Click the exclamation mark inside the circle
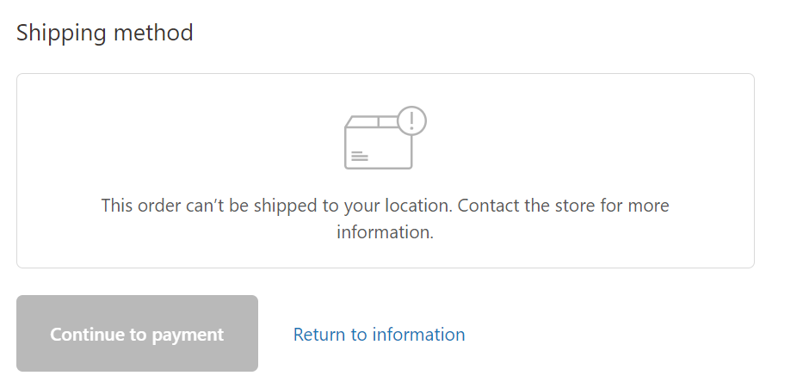 412,120
